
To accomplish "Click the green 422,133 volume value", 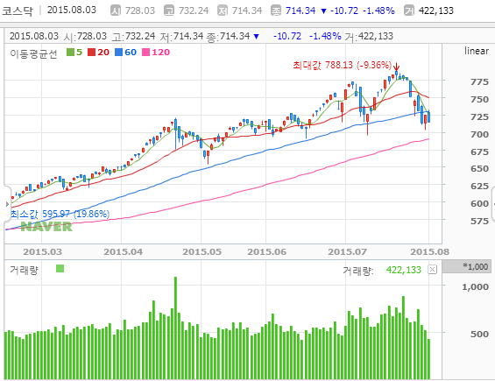I will (404, 270).
